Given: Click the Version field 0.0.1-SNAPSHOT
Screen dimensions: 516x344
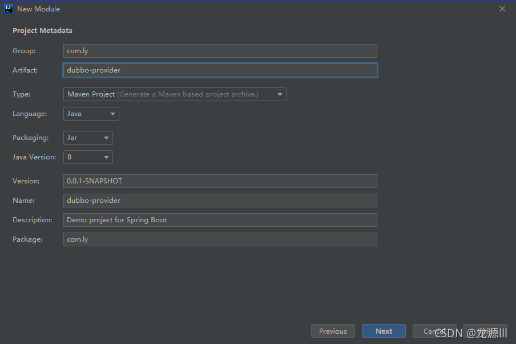Looking at the screenshot, I should (220, 181).
